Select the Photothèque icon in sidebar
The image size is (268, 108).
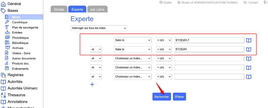(x=7, y=38)
